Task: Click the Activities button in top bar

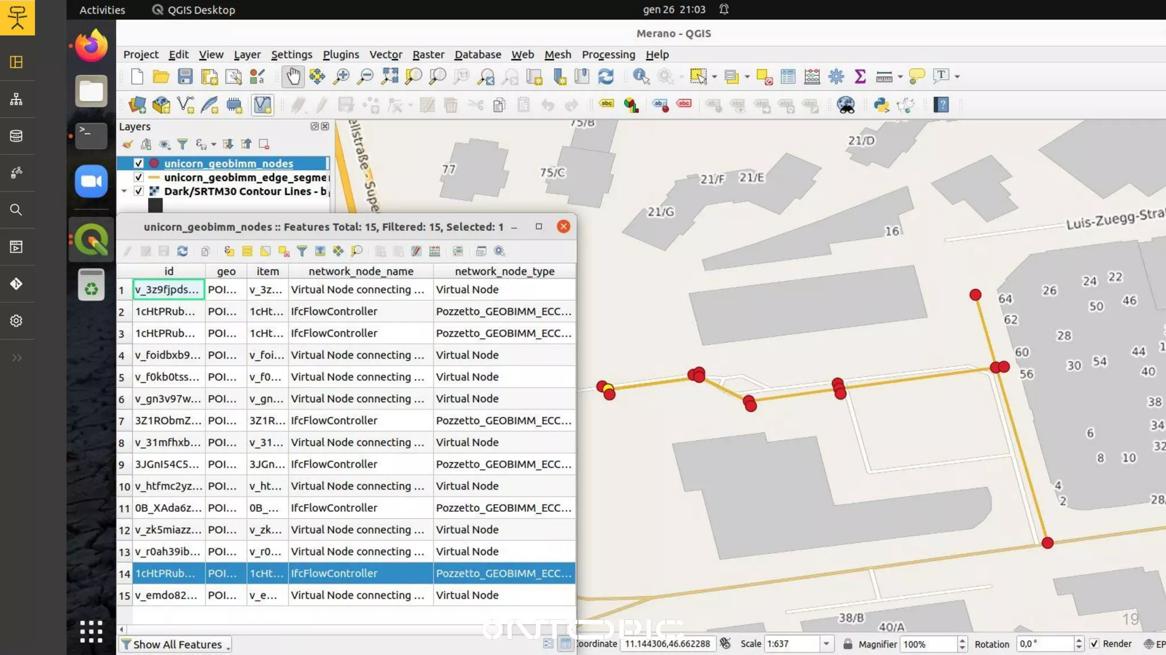Action: [x=102, y=10]
